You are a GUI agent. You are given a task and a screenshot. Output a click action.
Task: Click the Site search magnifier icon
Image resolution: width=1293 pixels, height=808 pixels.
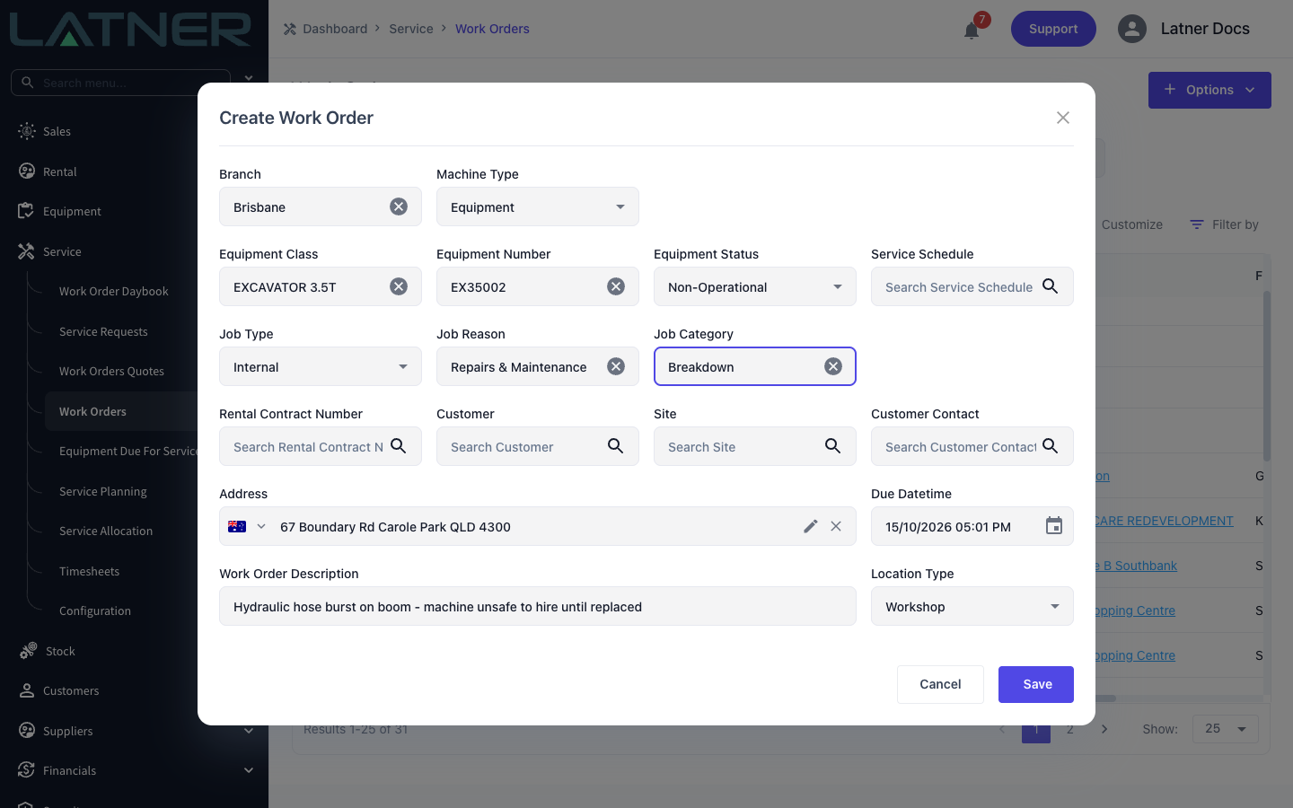833,446
